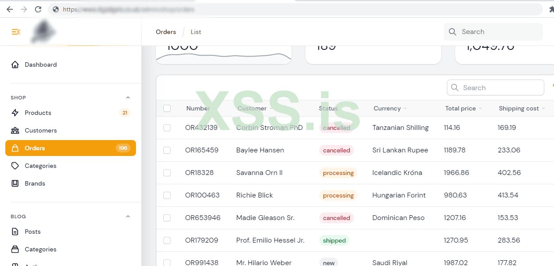Sort by the Number column header

(x=201, y=108)
